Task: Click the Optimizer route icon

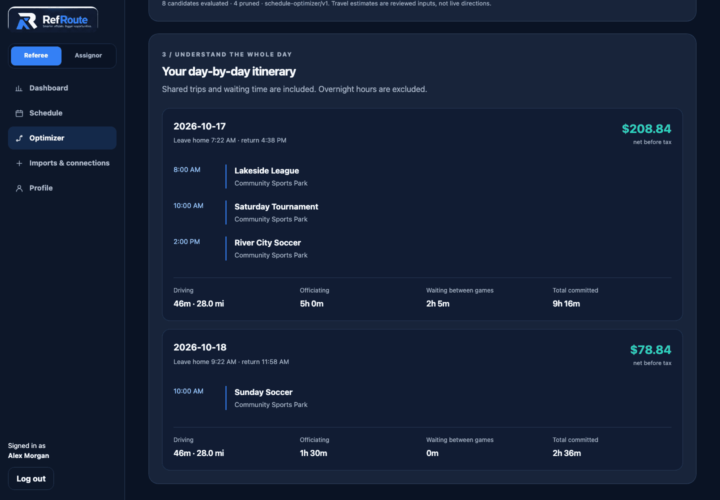Action: (19, 138)
